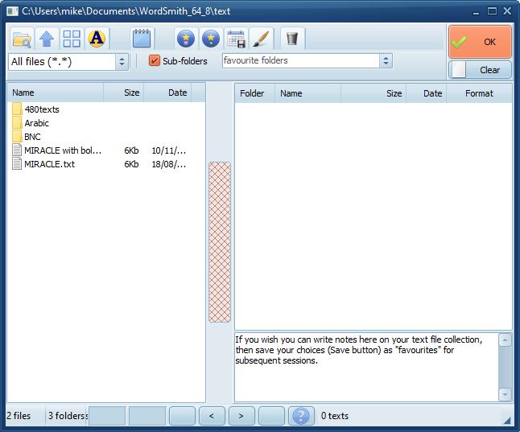Viewport: 520px width, 432px height.
Task: Open the blue notepad icon
Action: click(x=142, y=39)
